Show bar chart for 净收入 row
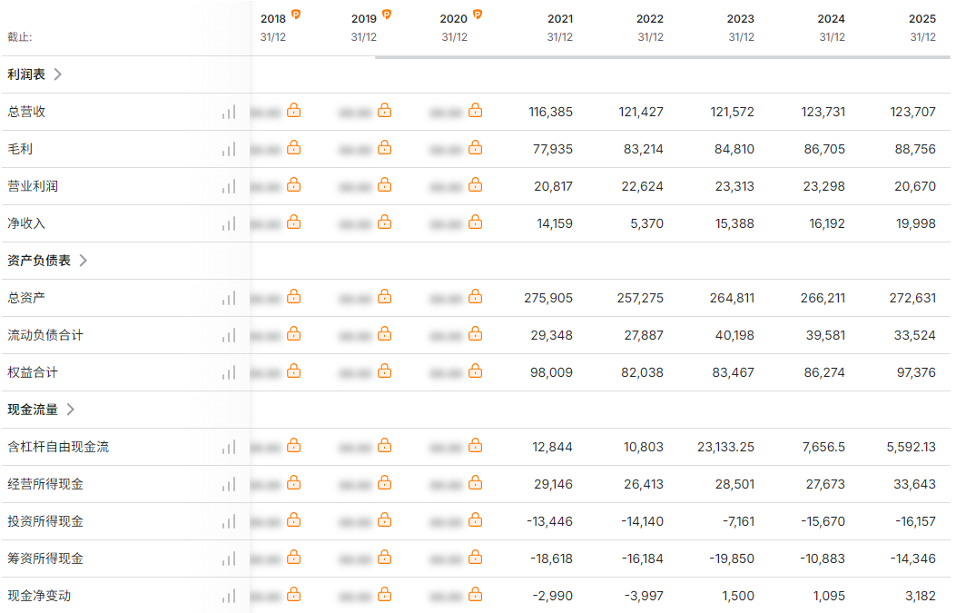This screenshot has width=956, height=613. pyautogui.click(x=229, y=223)
